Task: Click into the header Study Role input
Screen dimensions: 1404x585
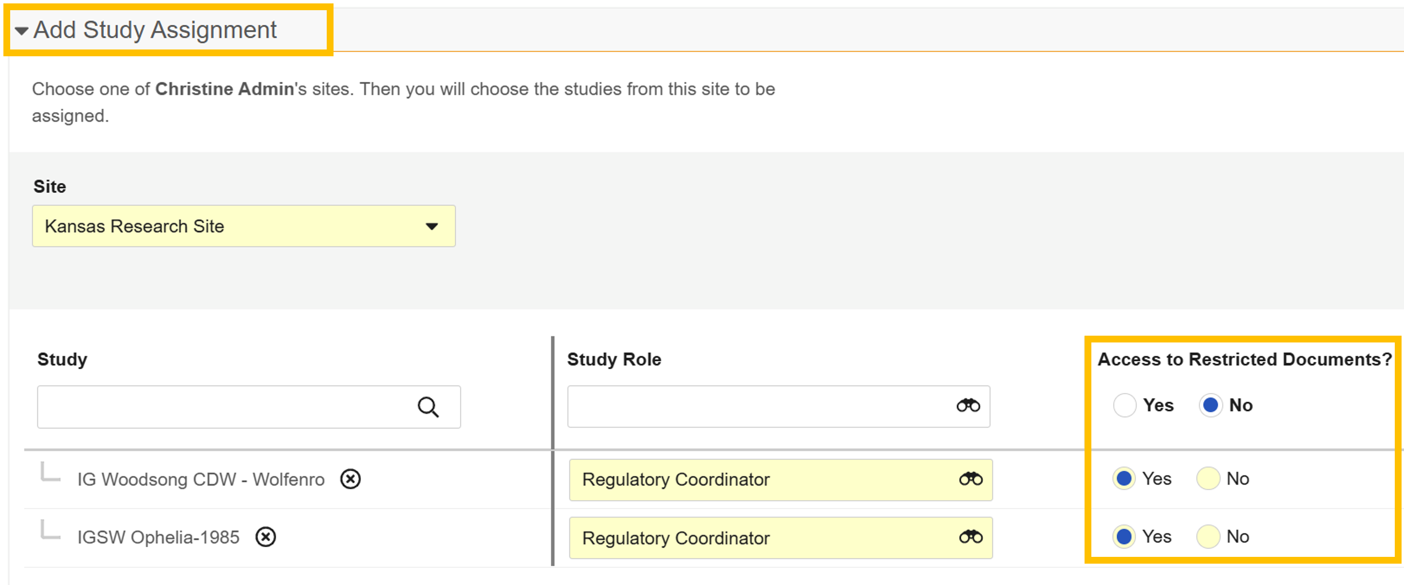Action: tap(758, 407)
